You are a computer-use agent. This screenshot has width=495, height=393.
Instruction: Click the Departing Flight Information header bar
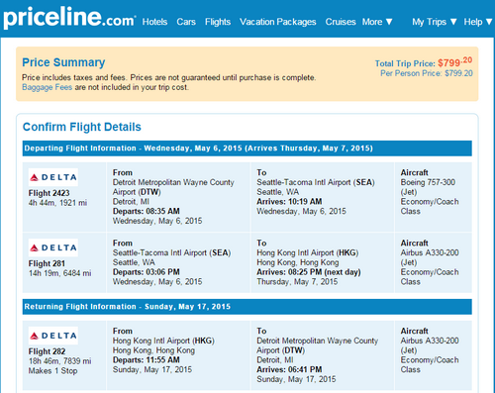(247, 148)
